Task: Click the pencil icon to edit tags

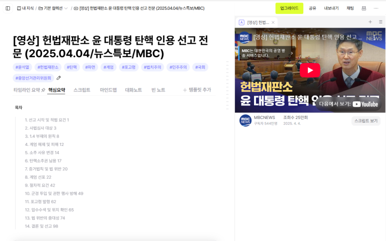Action: (59, 78)
